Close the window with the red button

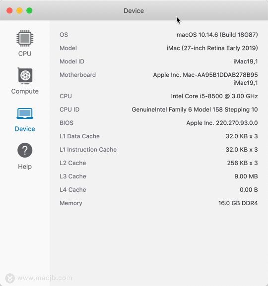pos(9,10)
